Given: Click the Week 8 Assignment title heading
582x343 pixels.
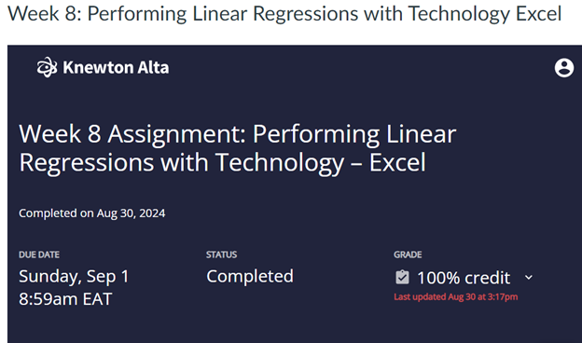Looking at the screenshot, I should click(x=238, y=148).
